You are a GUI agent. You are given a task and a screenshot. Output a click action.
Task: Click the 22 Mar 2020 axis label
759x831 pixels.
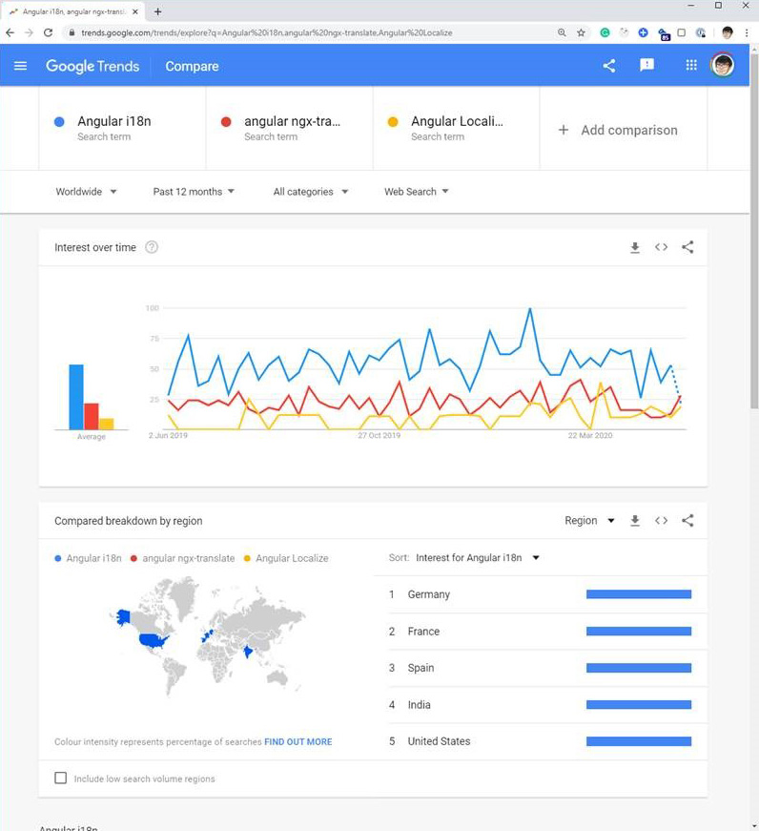coord(590,435)
